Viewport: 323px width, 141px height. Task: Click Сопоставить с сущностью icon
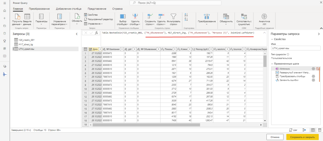[244, 16]
